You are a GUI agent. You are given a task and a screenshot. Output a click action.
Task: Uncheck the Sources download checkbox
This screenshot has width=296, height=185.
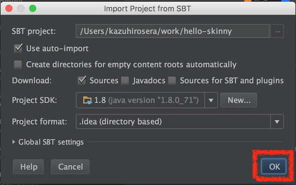click(82, 80)
